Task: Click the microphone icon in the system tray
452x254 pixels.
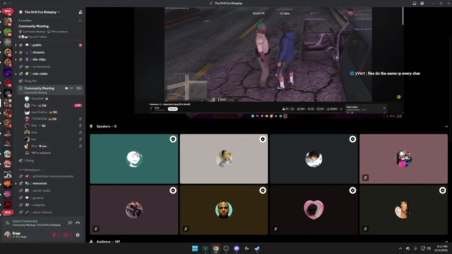Action: [x=415, y=248]
